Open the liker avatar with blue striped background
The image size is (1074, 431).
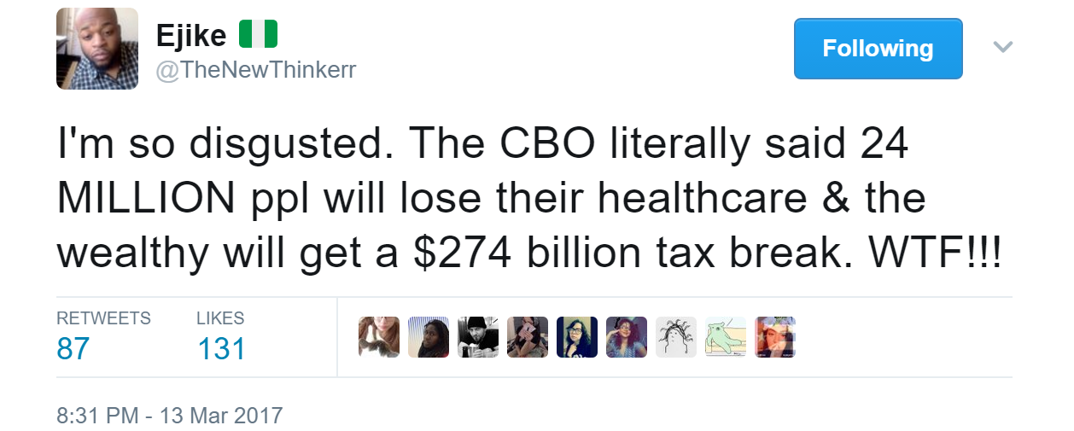click(429, 337)
